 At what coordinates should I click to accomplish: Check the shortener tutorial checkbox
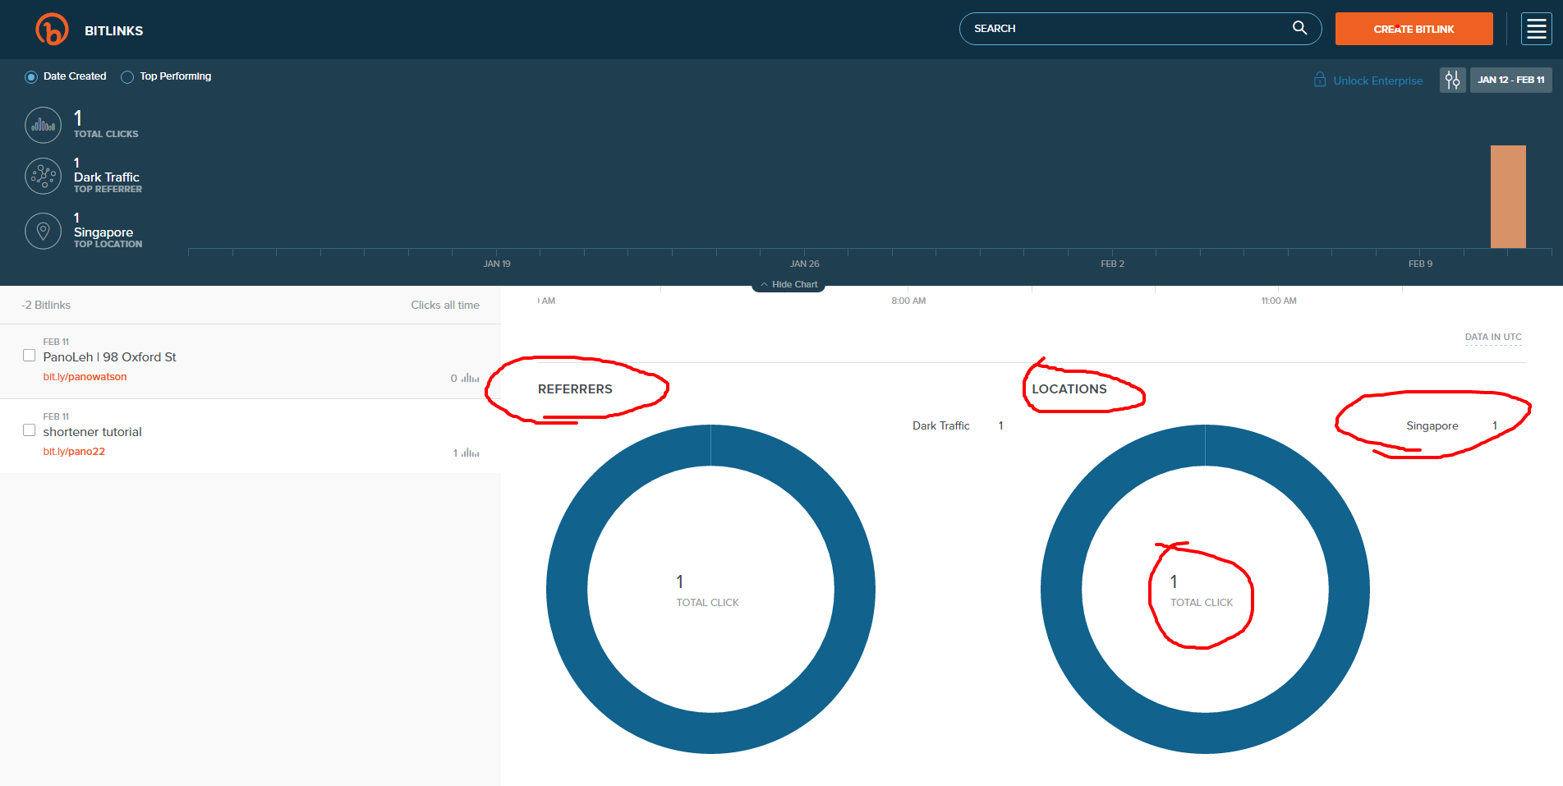29,430
